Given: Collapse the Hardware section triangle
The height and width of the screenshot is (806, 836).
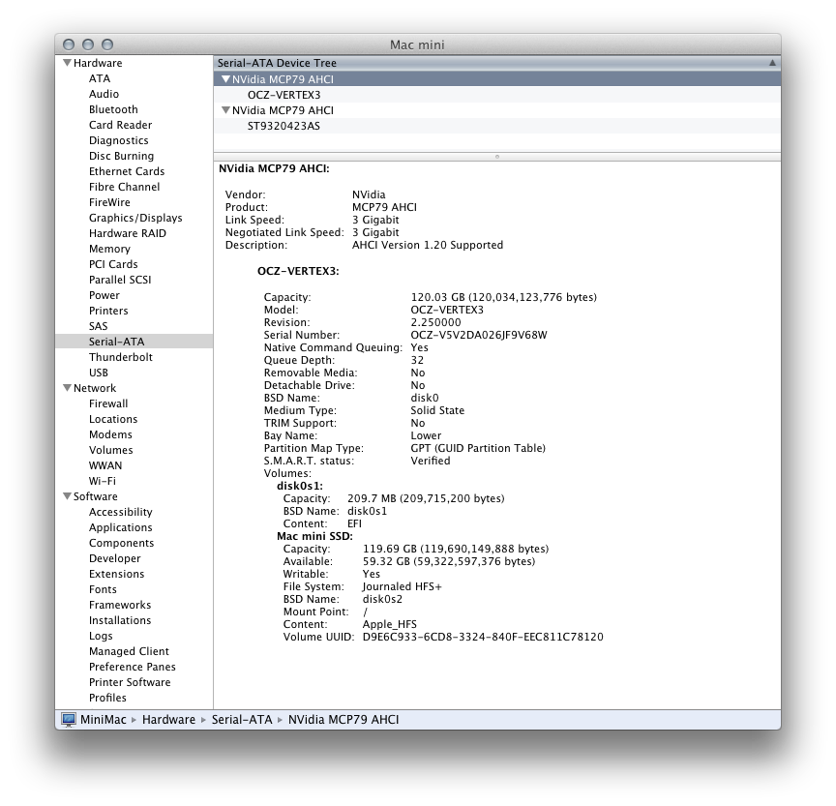Looking at the screenshot, I should [67, 63].
